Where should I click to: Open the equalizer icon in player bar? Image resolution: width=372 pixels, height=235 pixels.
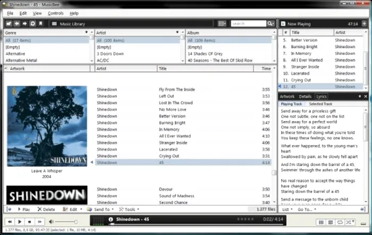click(321, 221)
